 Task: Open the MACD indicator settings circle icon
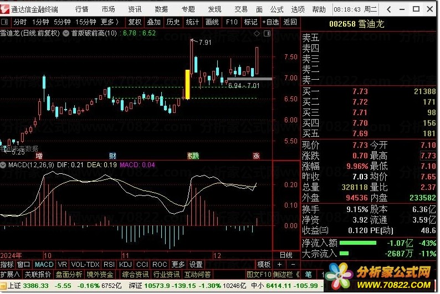coord(3,165)
